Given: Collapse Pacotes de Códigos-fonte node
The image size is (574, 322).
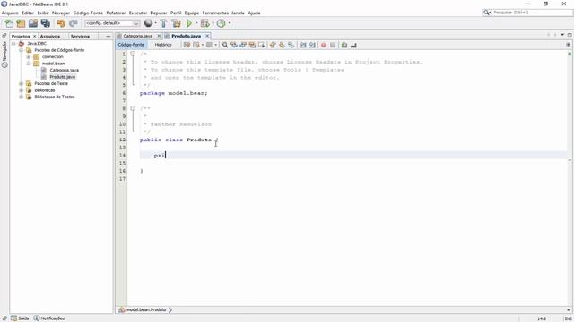Looking at the screenshot, I should click(x=22, y=50).
